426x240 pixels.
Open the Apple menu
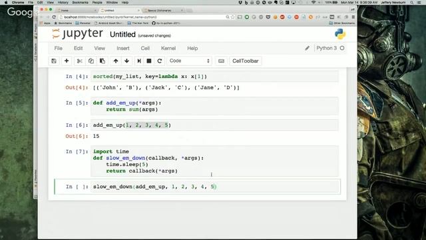click(6, 3)
